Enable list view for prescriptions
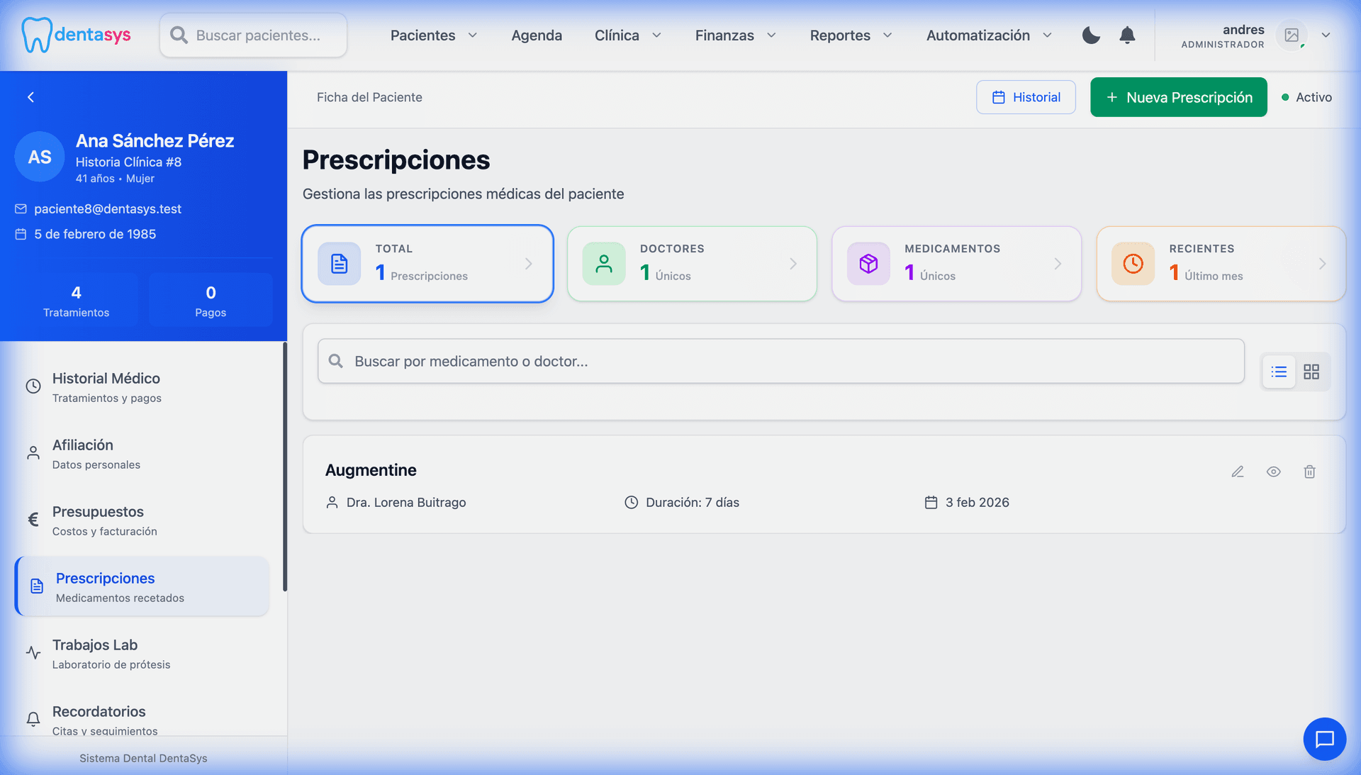 (1278, 371)
